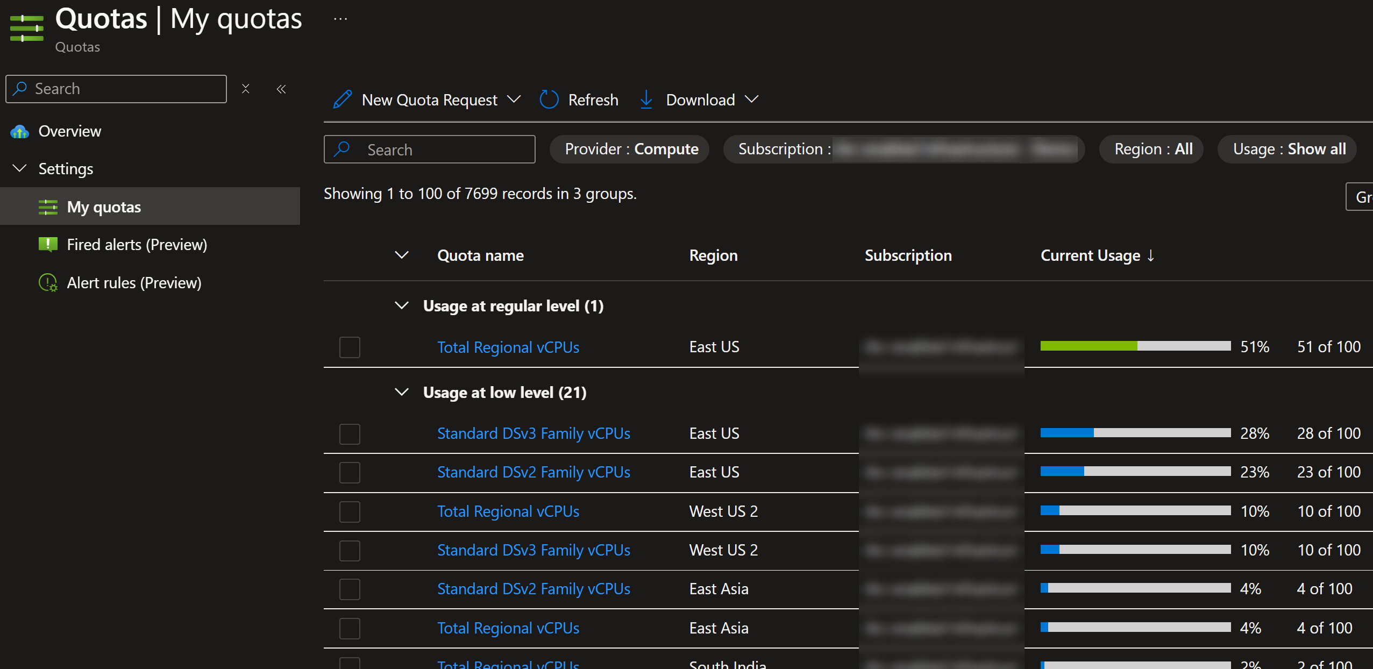
Task: Open Standard DSv3 Family vCPUs East US link
Action: (533, 433)
